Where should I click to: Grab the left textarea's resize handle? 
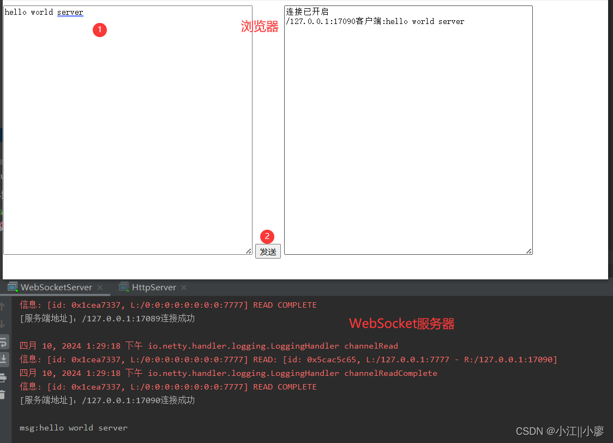click(x=249, y=251)
